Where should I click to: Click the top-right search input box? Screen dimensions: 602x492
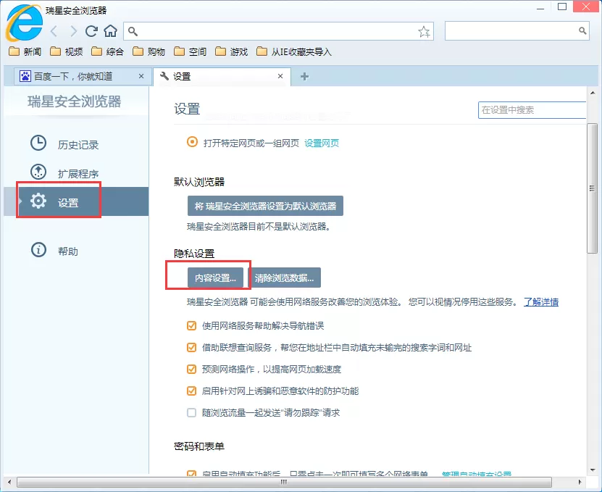click(517, 30)
